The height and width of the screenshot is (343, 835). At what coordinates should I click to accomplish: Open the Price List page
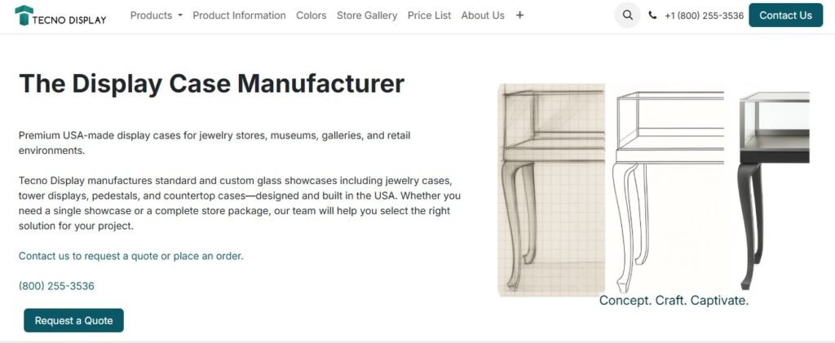point(429,15)
